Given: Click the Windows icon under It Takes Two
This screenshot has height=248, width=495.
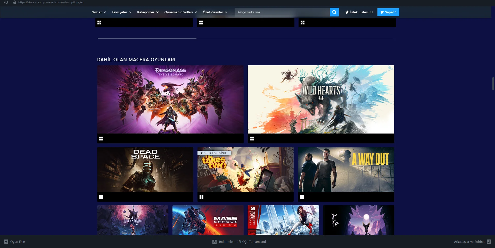Looking at the screenshot, I should pos(202,197).
